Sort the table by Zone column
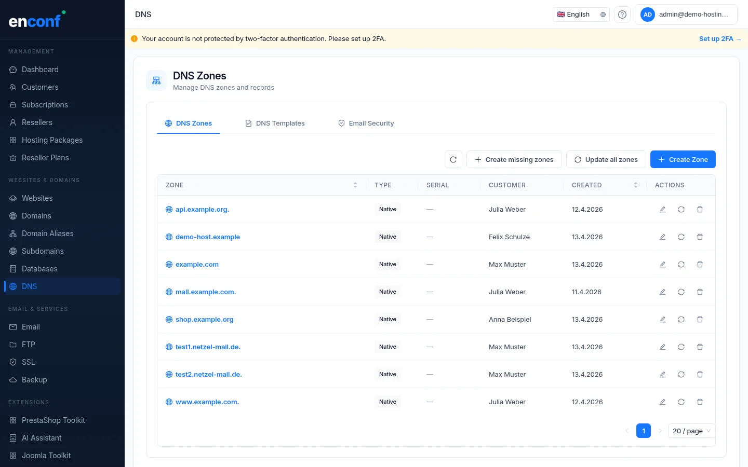This screenshot has width=748, height=467. 355,185
